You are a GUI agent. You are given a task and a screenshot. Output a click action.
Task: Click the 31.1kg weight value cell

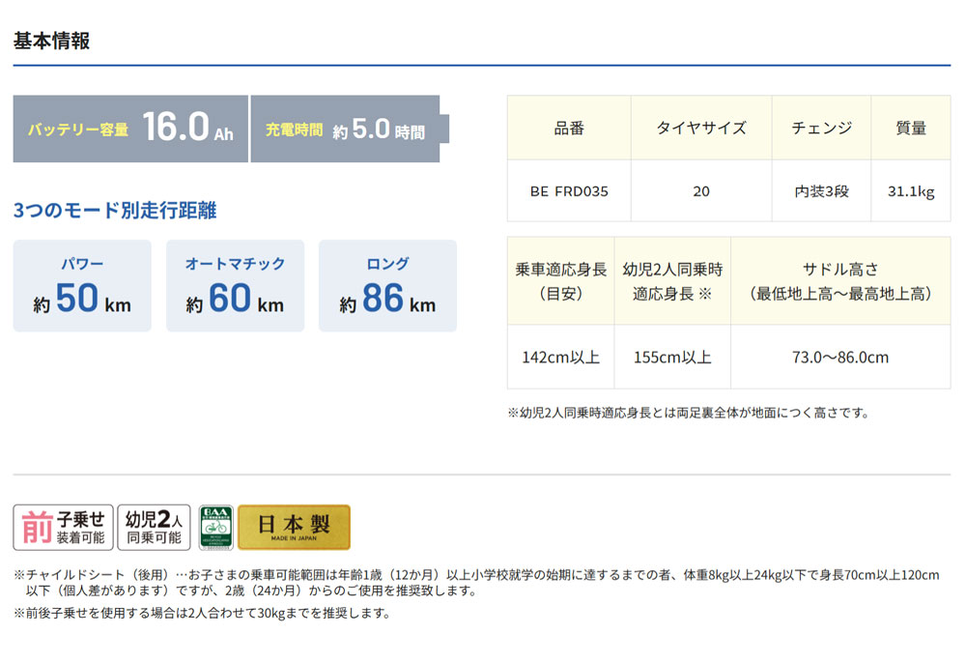point(911,191)
